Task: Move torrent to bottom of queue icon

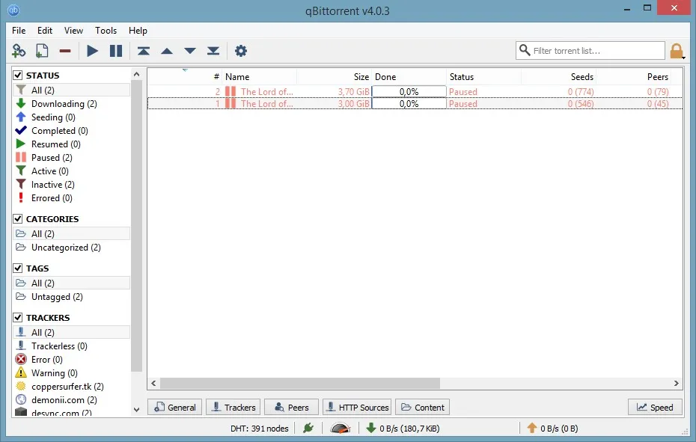Action: [x=213, y=51]
